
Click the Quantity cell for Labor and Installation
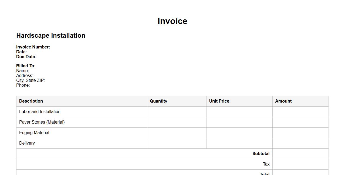point(177,111)
